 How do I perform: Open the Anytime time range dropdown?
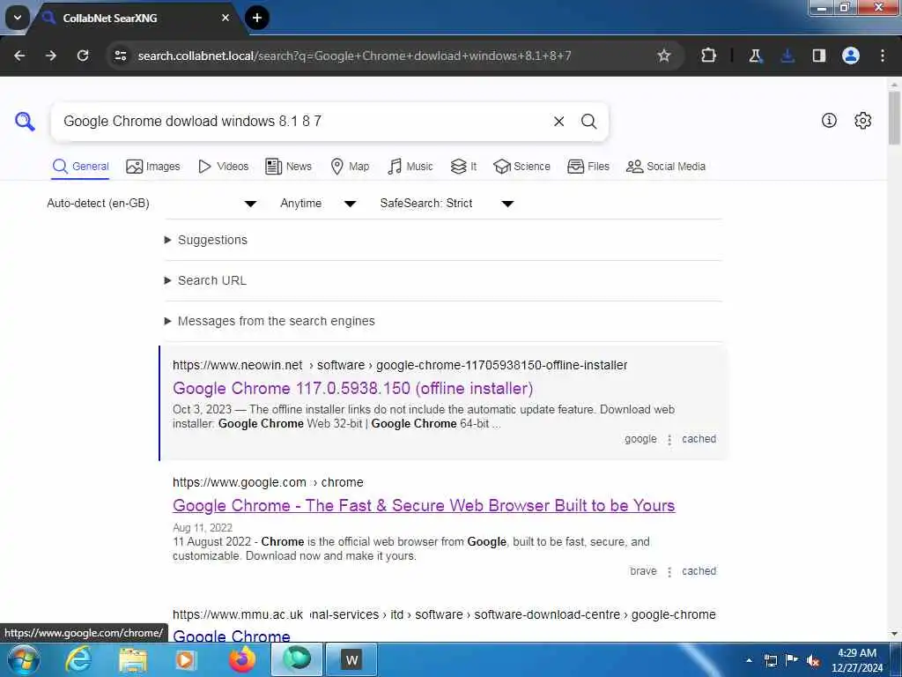(x=317, y=204)
